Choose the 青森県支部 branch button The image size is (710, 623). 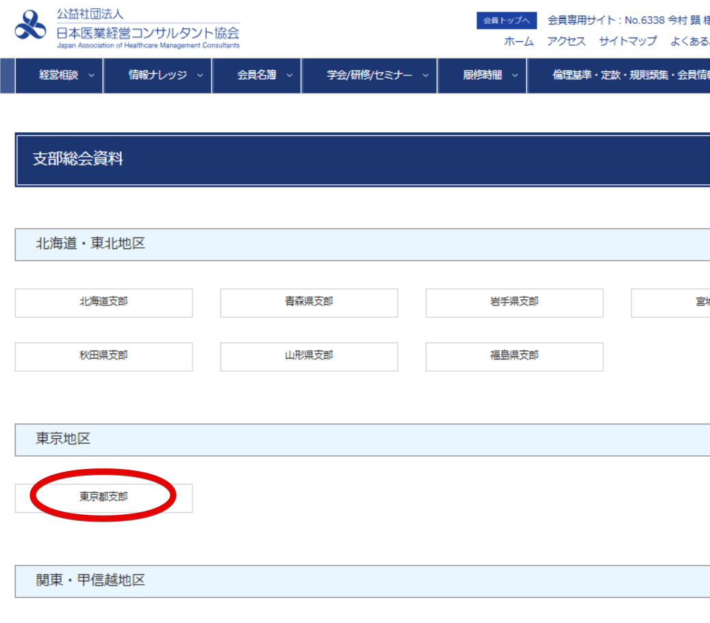coord(309,303)
